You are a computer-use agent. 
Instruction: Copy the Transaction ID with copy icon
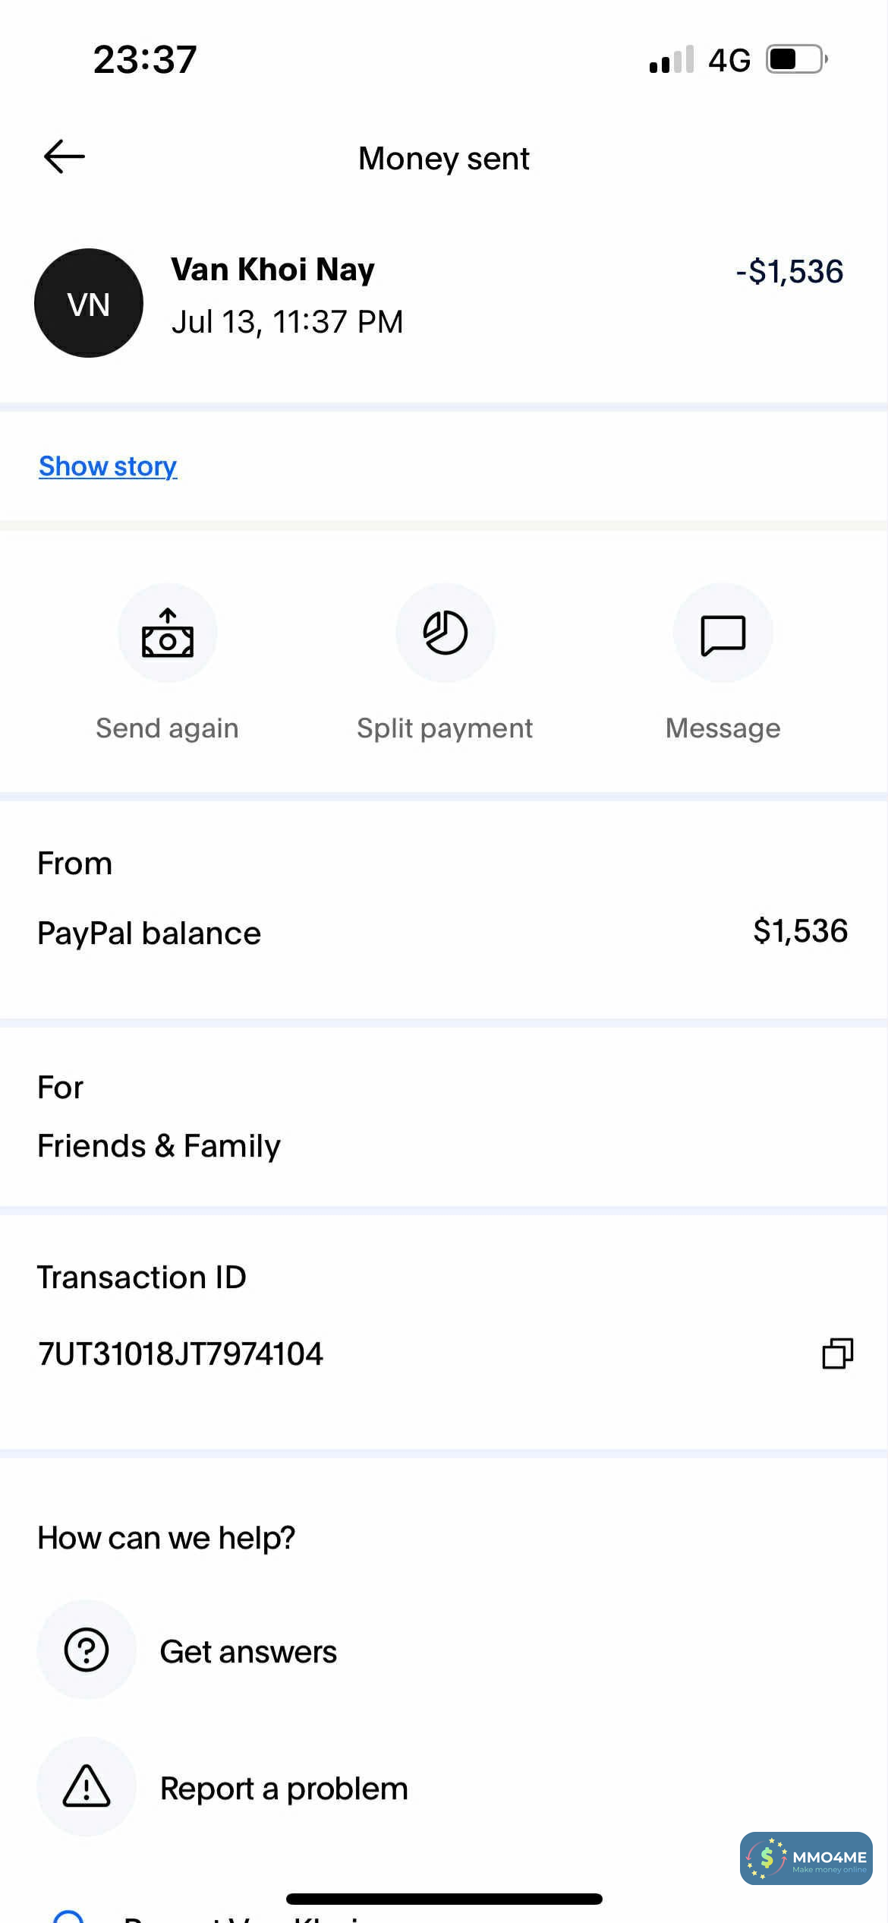click(838, 1353)
